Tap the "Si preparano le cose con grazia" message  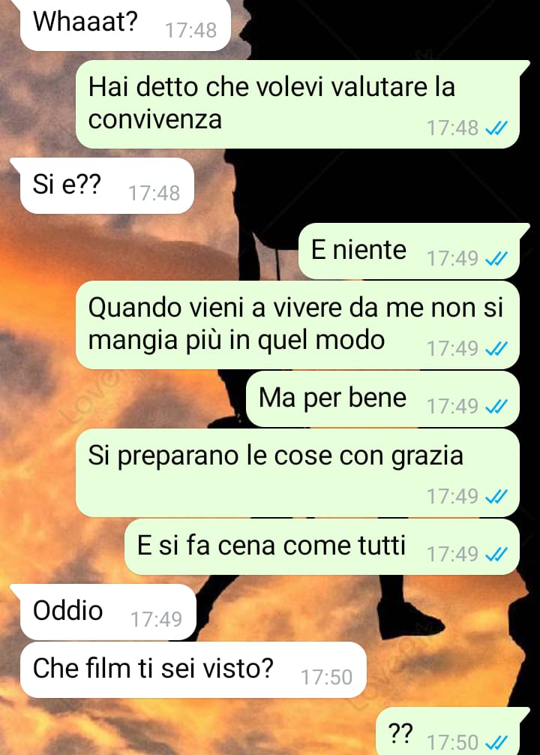tap(298, 473)
